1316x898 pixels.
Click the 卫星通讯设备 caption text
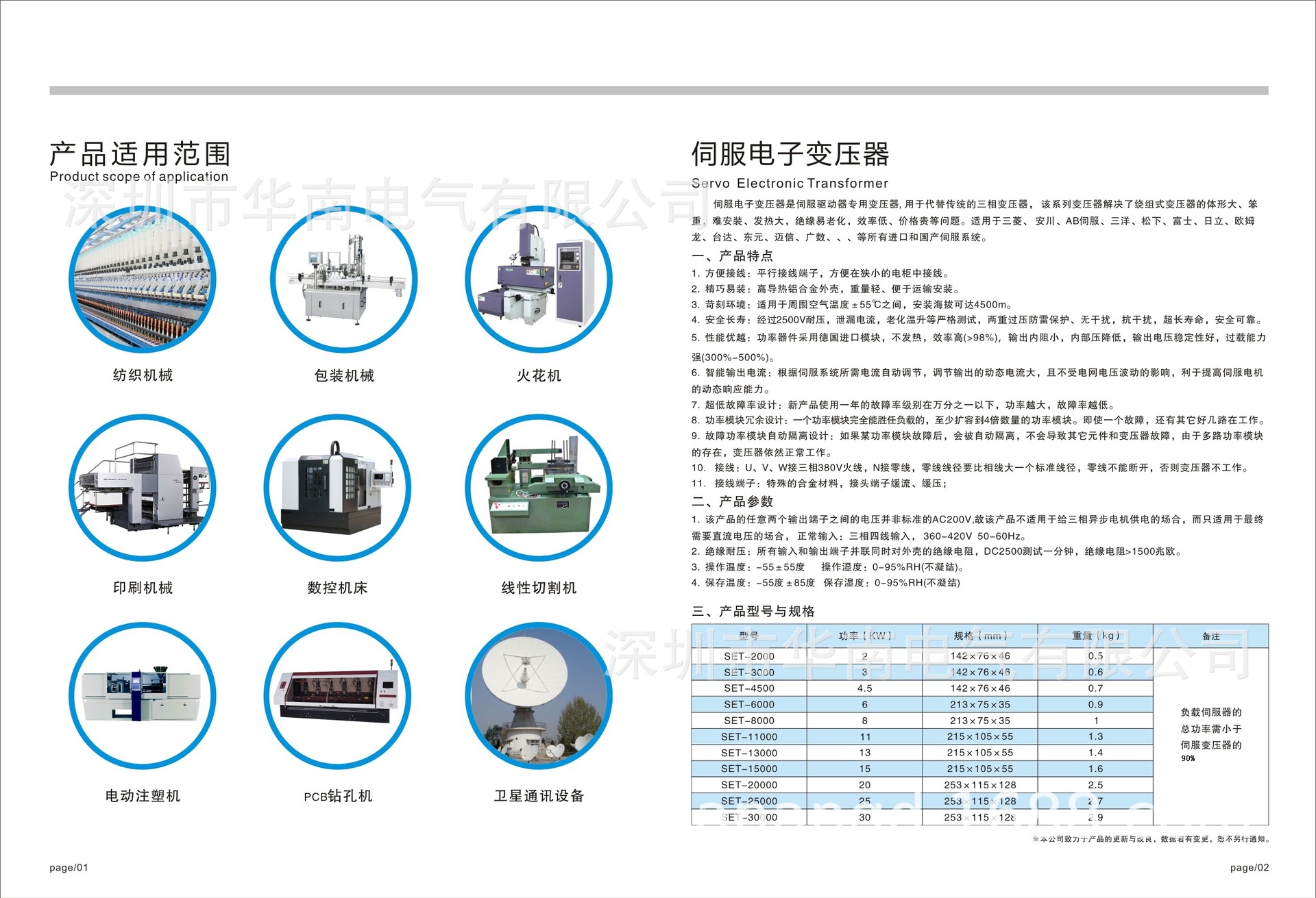click(539, 796)
